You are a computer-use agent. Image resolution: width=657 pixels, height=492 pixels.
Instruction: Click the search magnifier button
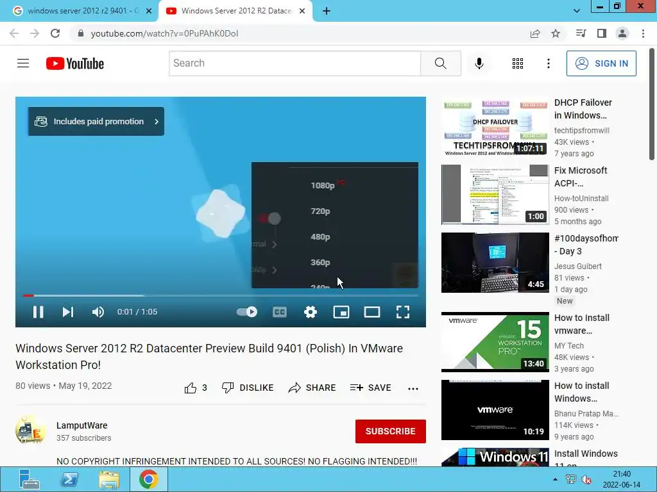coord(440,63)
